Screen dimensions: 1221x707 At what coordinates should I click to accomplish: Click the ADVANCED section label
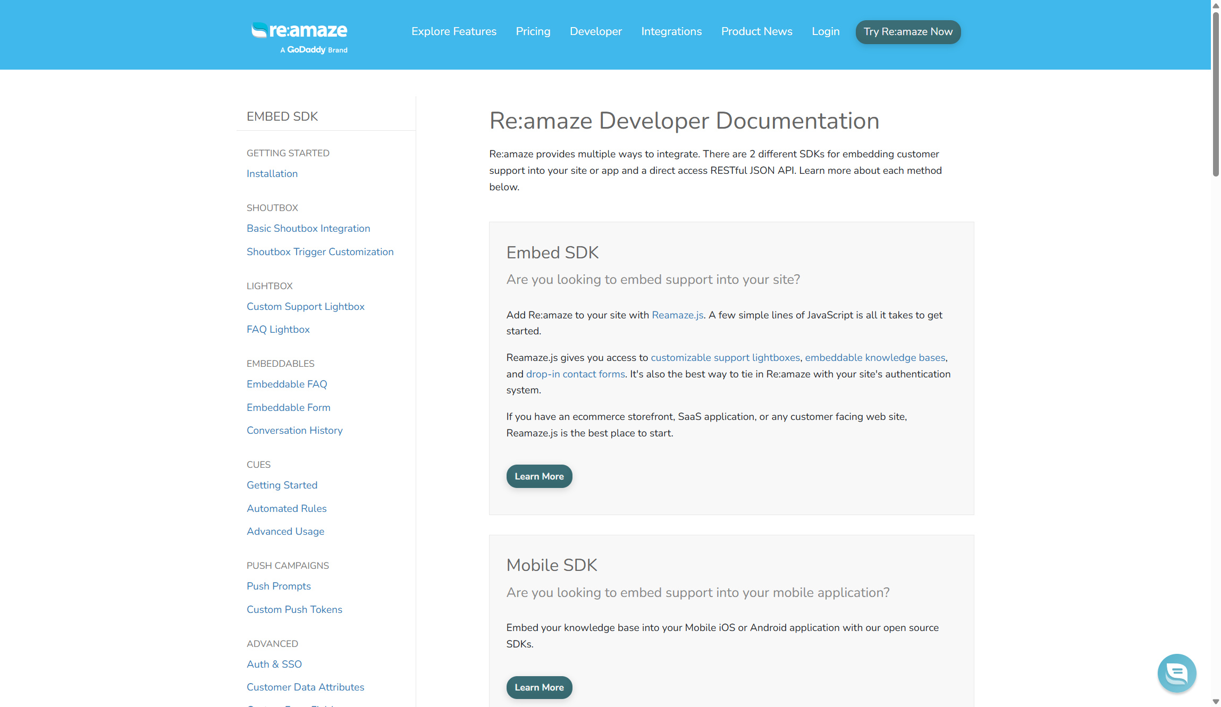[x=272, y=644]
